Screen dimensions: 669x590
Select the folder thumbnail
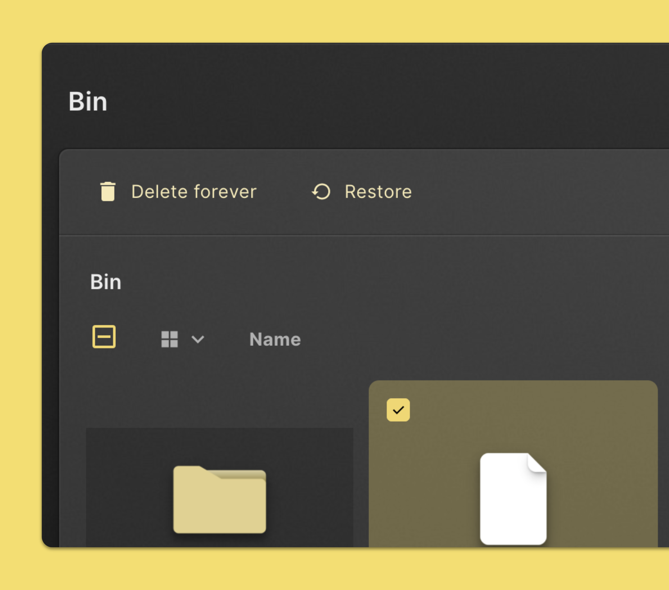(220, 499)
